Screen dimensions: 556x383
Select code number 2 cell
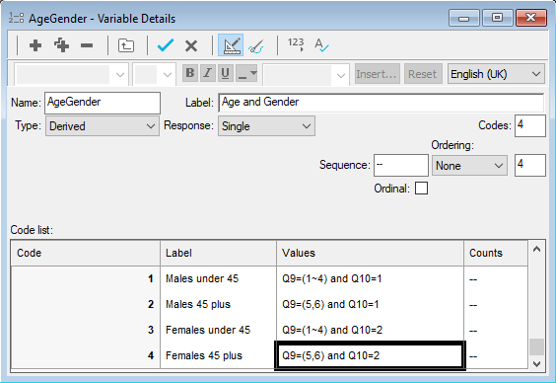point(86,305)
